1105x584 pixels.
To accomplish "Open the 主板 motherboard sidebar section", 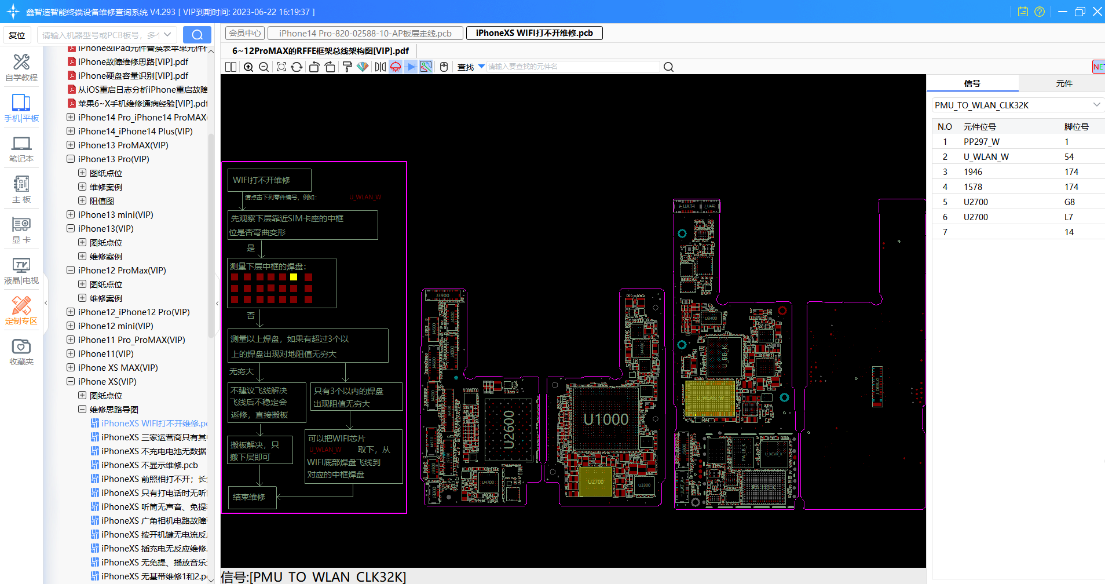I will tap(21, 190).
